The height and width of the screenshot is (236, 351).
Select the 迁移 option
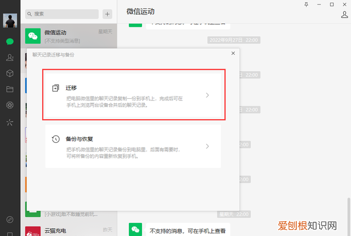click(x=133, y=95)
